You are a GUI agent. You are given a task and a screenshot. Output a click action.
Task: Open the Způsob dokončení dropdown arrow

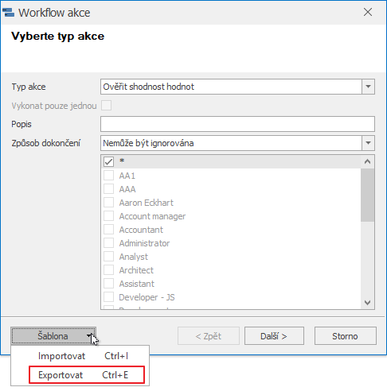click(368, 143)
